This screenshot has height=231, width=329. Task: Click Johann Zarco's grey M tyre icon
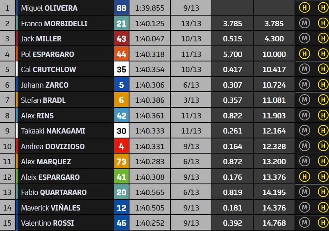coord(304,84)
